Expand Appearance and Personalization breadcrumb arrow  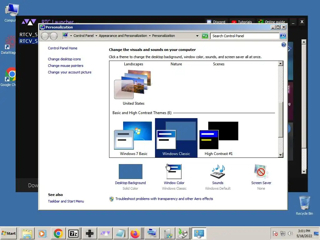pos(150,36)
